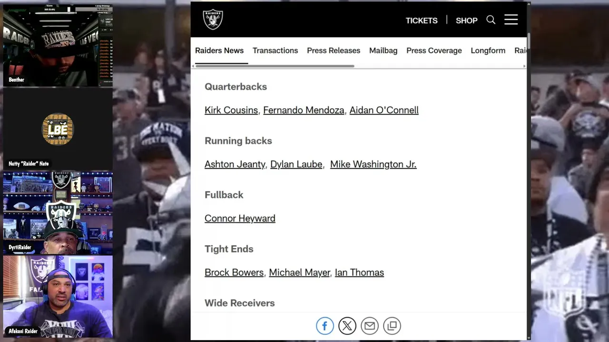The width and height of the screenshot is (609, 342).
Task: Open Ian Thomas player link
Action: click(359, 273)
